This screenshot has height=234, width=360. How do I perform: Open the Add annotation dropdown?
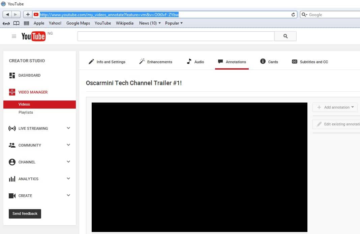(335, 107)
